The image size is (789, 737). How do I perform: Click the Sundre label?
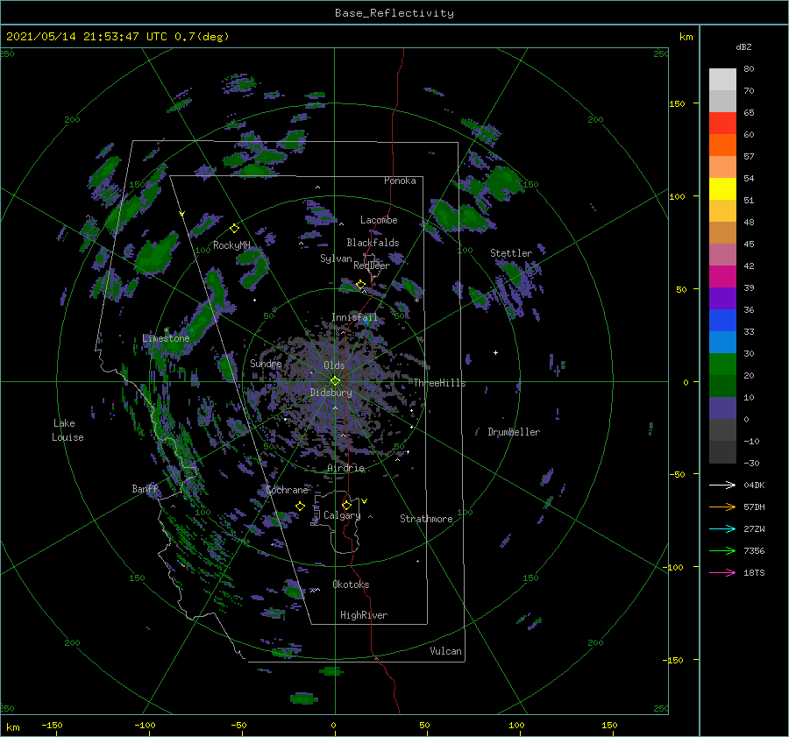pyautogui.click(x=266, y=363)
